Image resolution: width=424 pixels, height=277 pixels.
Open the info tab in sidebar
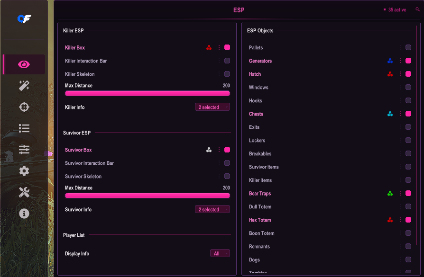point(24,214)
